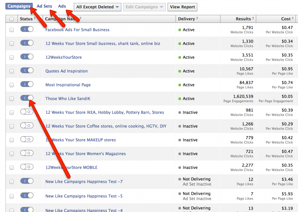Screen dimensions: 298x212
Task: Turn off Facebook Ads For Small Business campaign
Action: [x=27, y=29]
